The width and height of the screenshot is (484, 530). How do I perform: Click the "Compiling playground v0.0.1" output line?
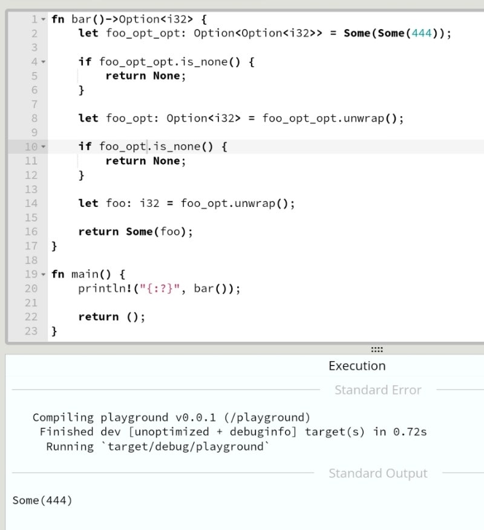click(171, 417)
